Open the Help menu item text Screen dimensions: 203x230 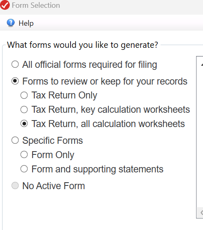26,23
